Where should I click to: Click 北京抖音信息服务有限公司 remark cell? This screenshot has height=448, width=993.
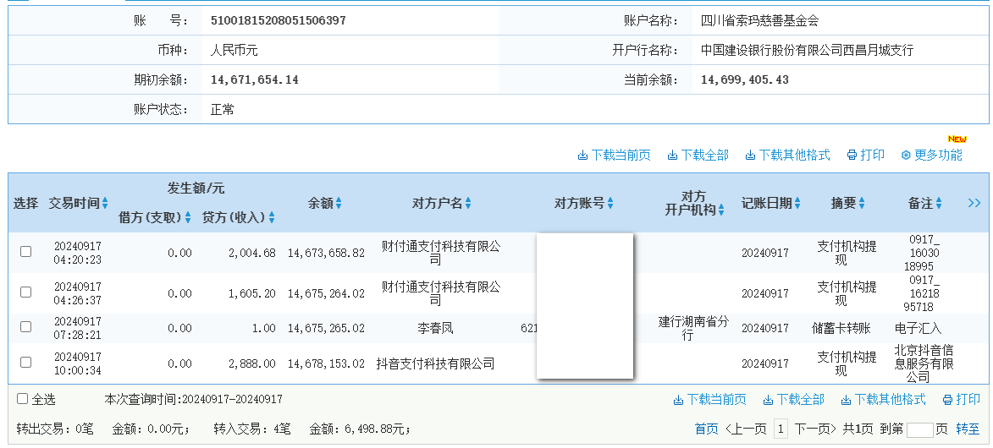[924, 363]
